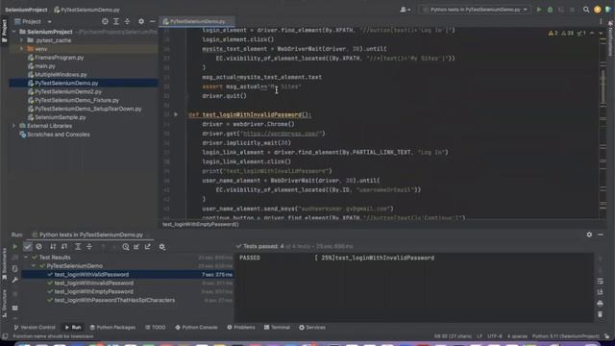Open the Python Packages tab

112,327
